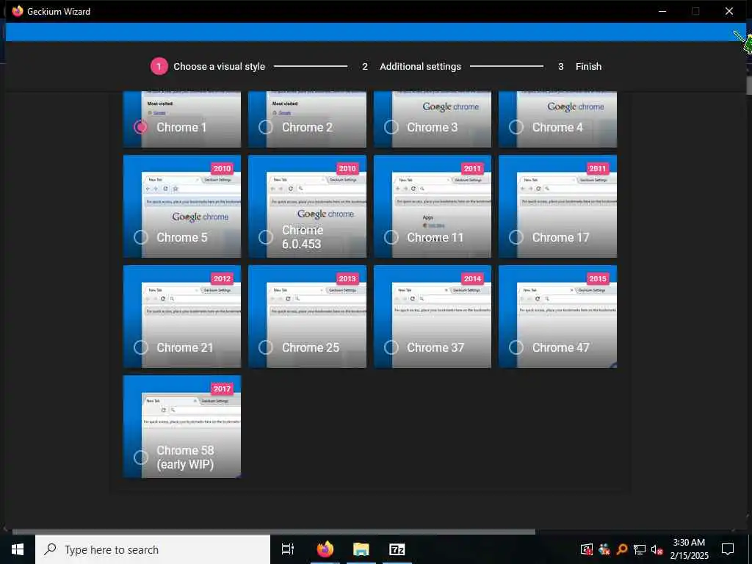Go to step 3 Finish
The height and width of the screenshot is (564, 752).
(x=580, y=67)
